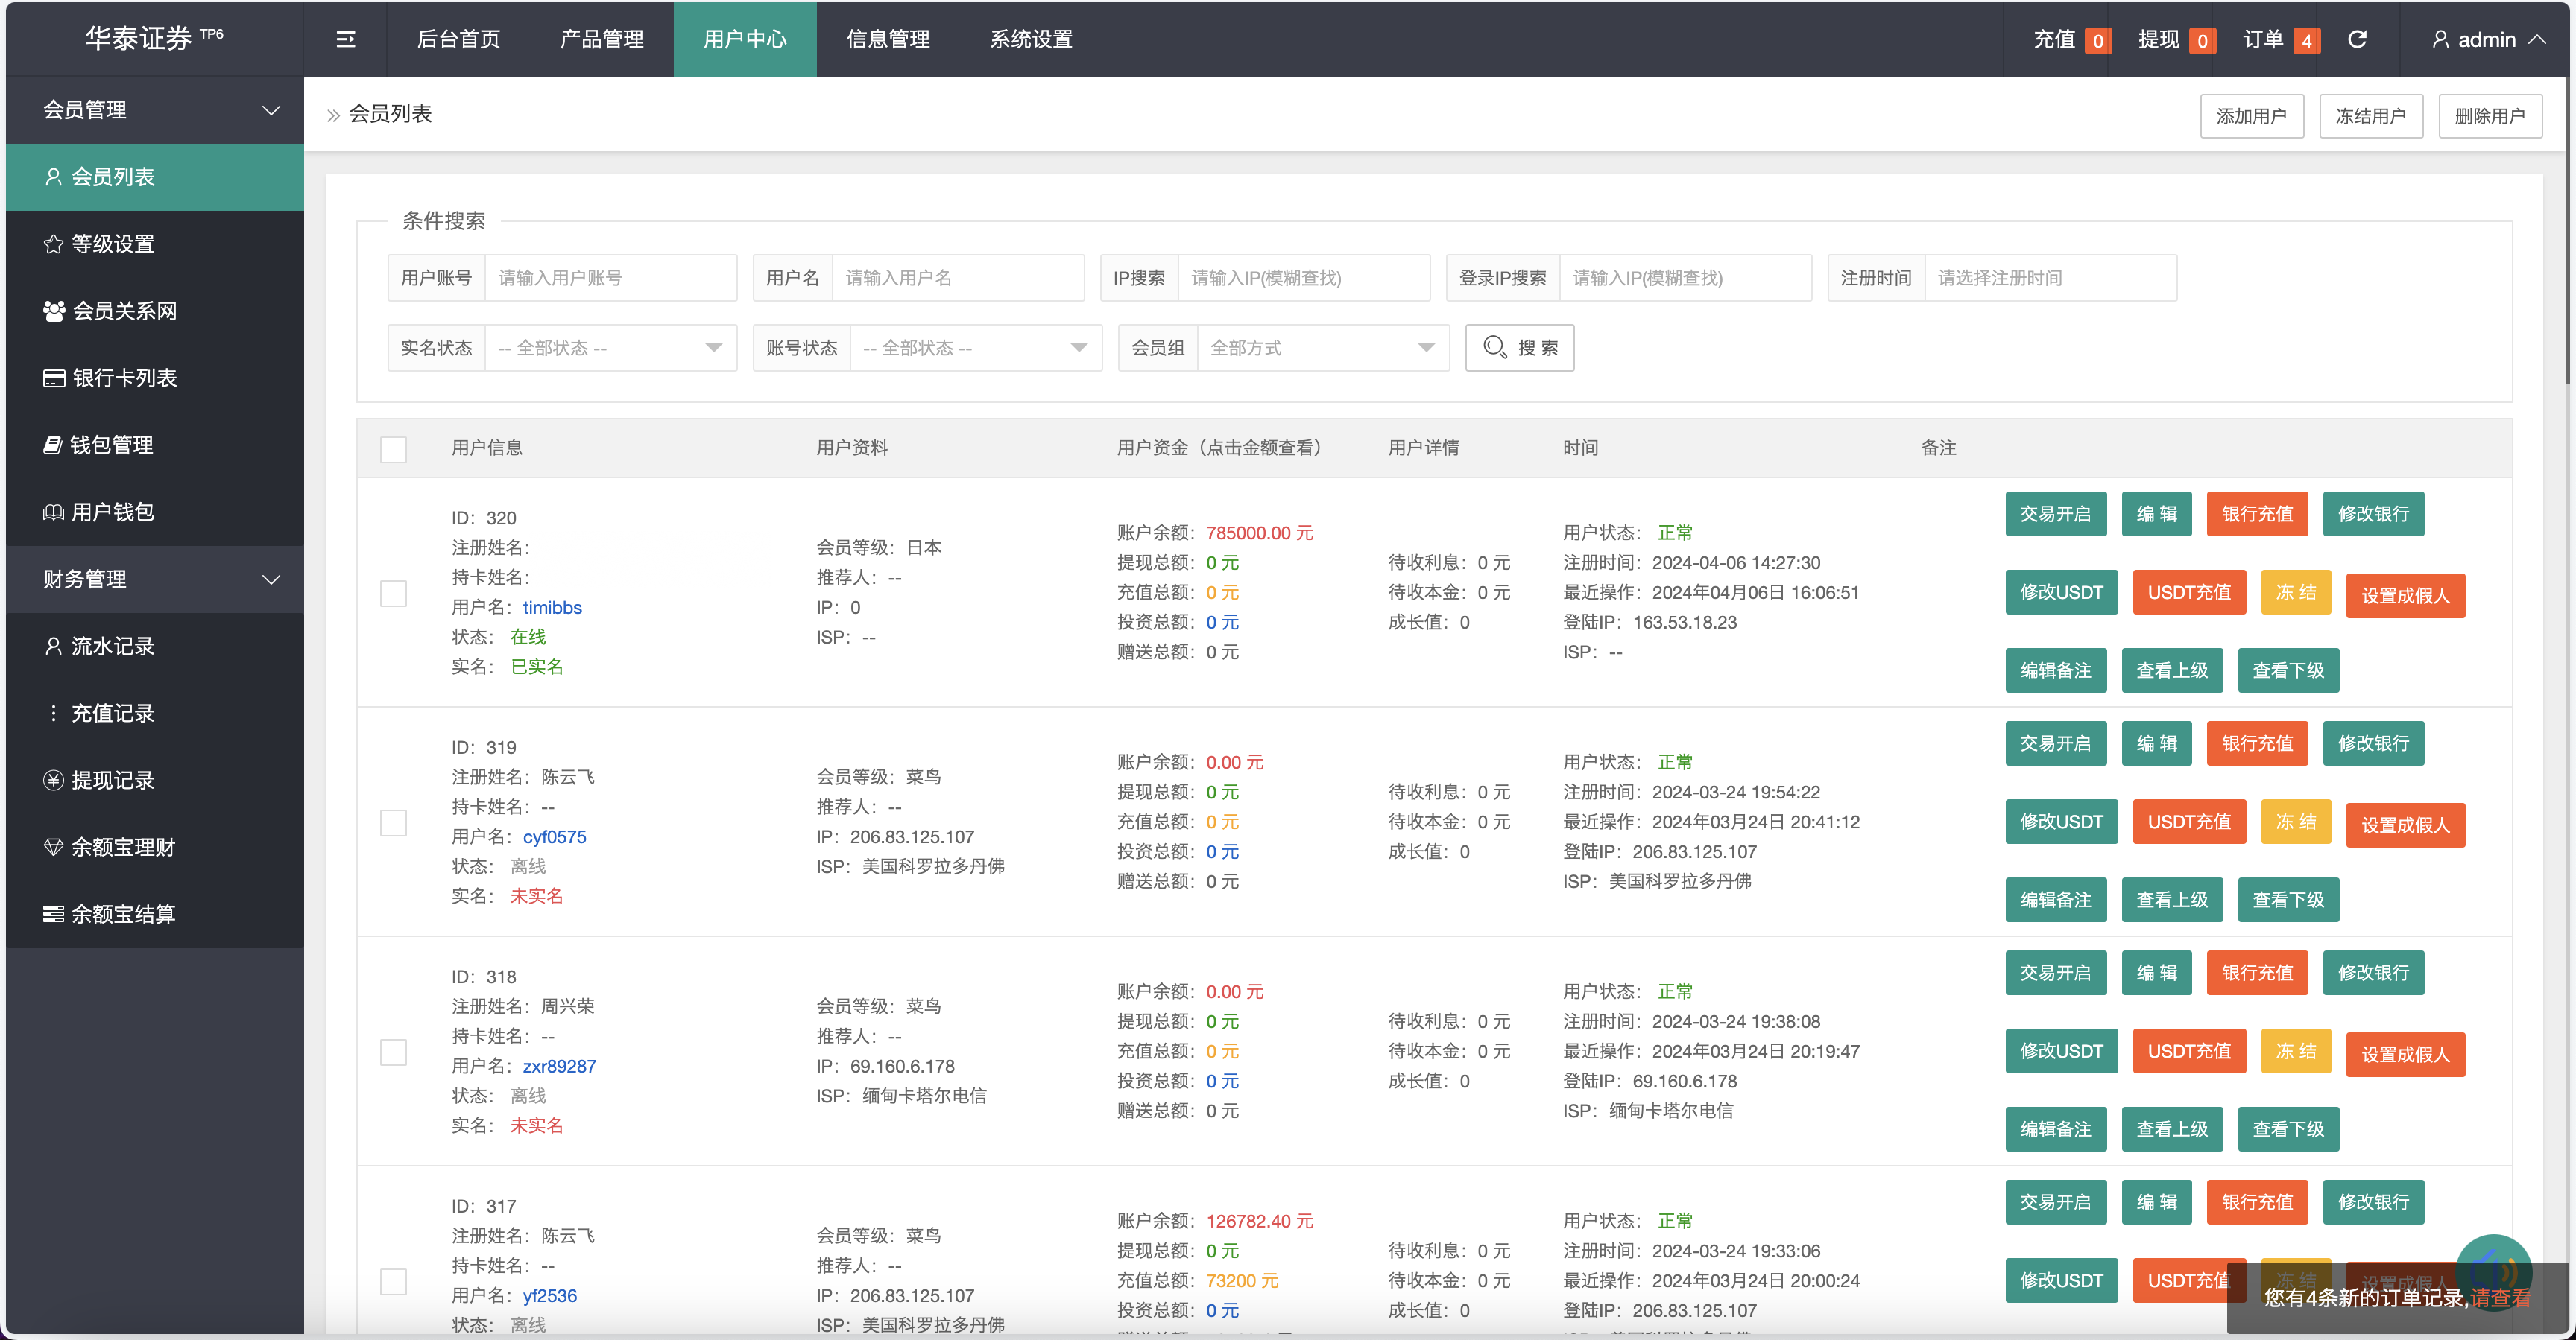Click the 添加用户 button
This screenshot has height=1340, width=2576.
pyautogui.click(x=2251, y=115)
